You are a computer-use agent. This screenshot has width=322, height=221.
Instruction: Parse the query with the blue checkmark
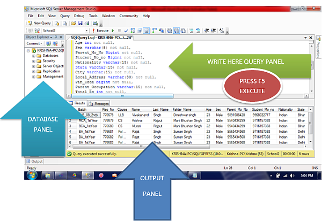(x=126, y=31)
